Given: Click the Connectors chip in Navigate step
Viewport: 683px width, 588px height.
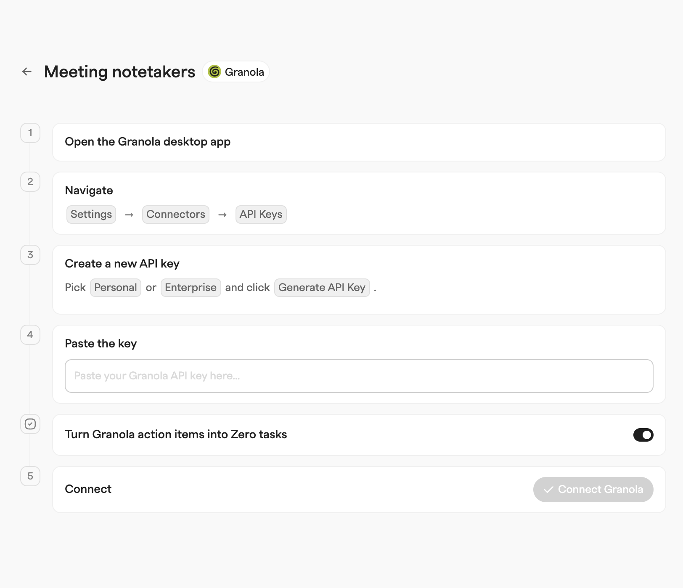Looking at the screenshot, I should click(x=176, y=215).
